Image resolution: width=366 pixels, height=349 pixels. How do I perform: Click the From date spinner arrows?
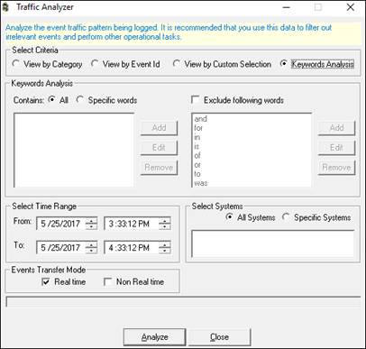[91, 224]
